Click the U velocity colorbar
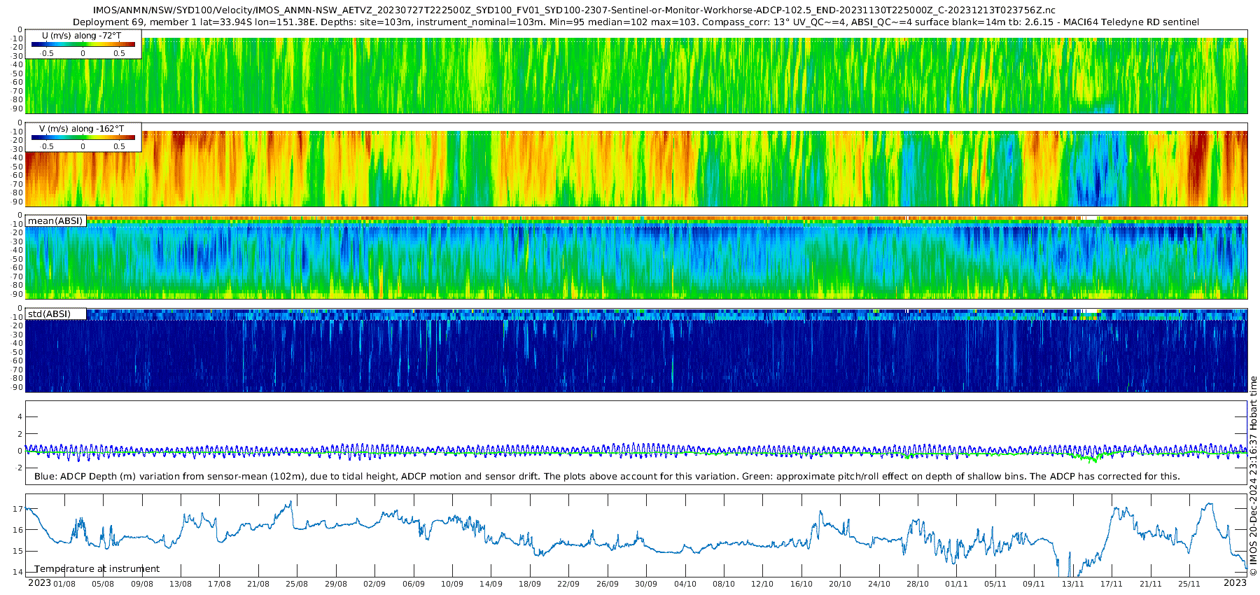Viewport: 1260px width, 595px height. [x=83, y=44]
